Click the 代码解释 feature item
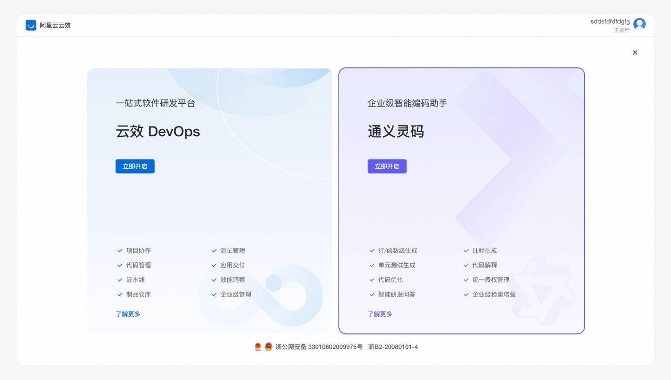 pyautogui.click(x=485, y=265)
